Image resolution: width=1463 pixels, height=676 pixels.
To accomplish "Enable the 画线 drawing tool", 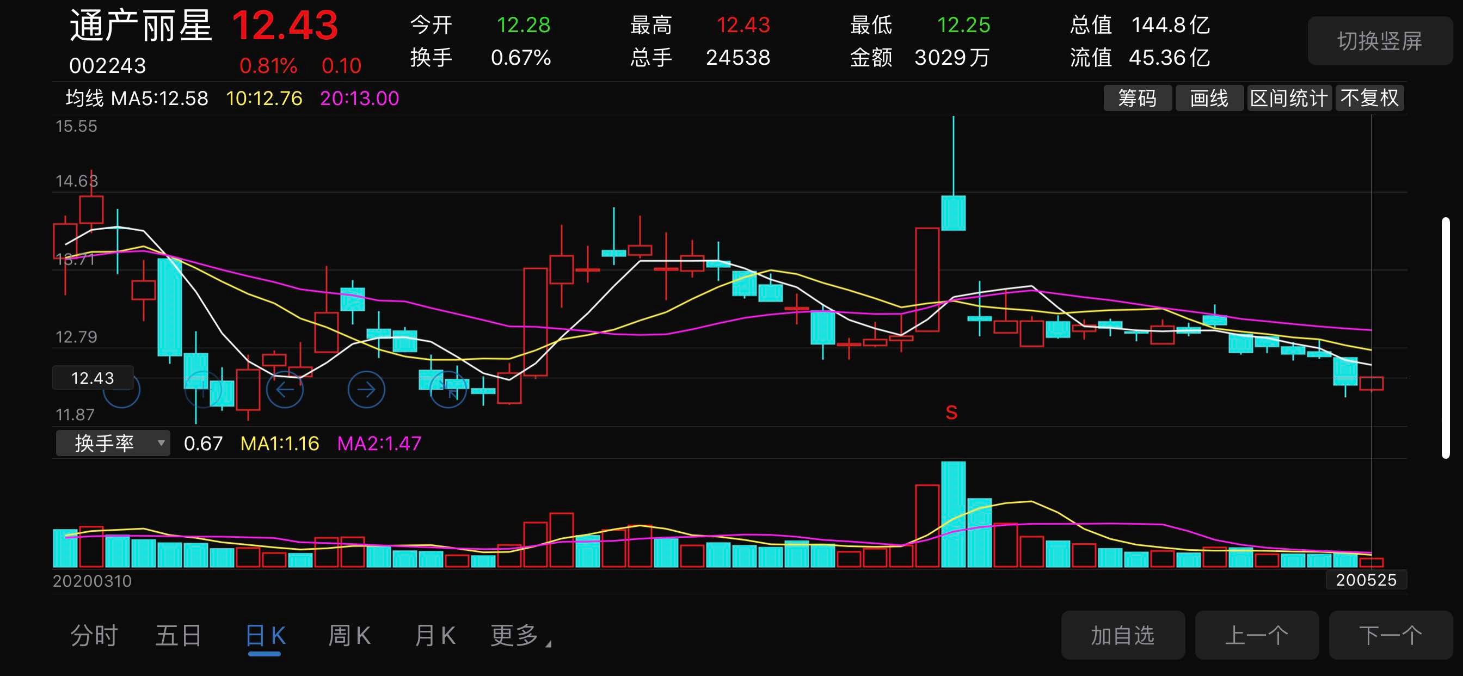I will pos(1209,99).
